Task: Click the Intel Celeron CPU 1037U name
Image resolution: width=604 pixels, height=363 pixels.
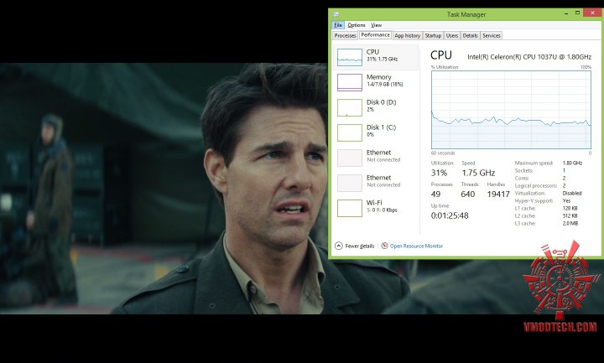Action: coord(529,57)
